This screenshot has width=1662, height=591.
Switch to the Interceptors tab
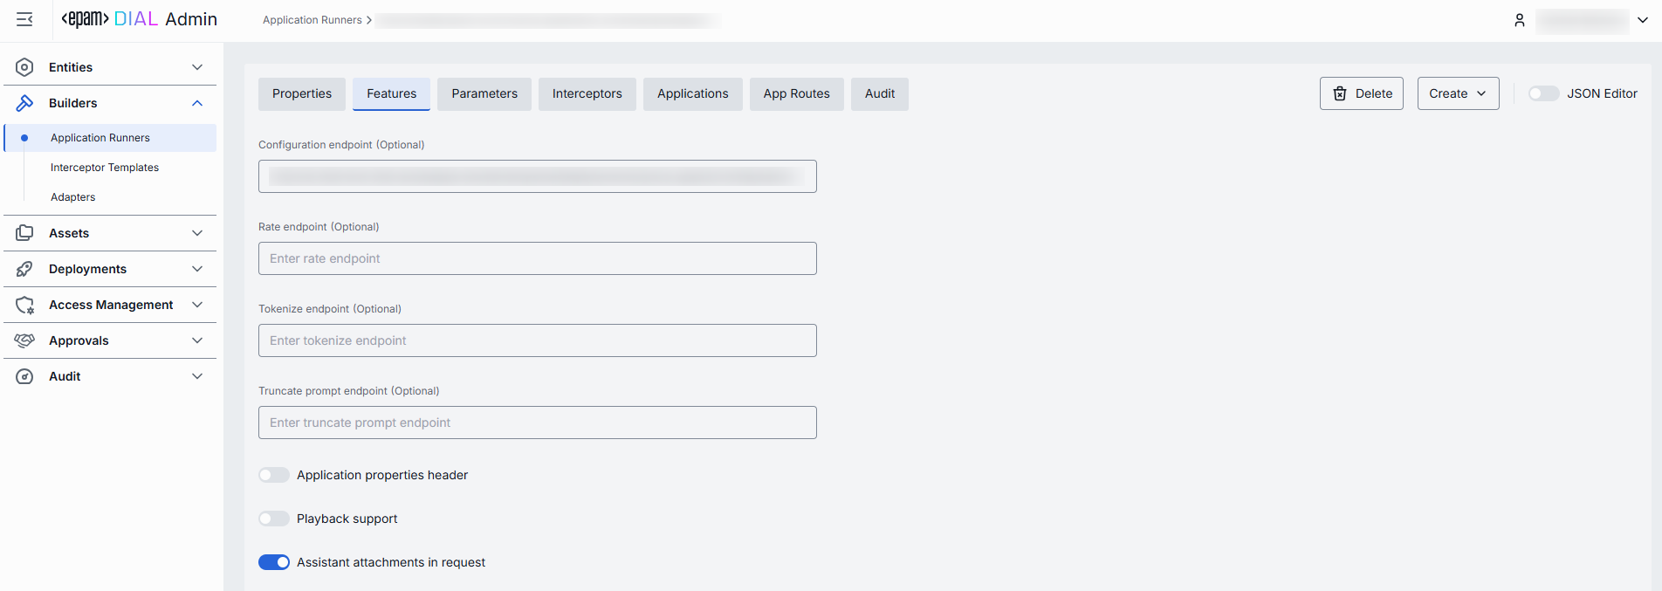tap(587, 93)
